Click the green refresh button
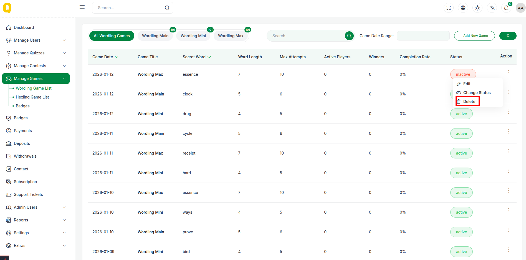Screen dimensions: 526x260 (x=508, y=36)
